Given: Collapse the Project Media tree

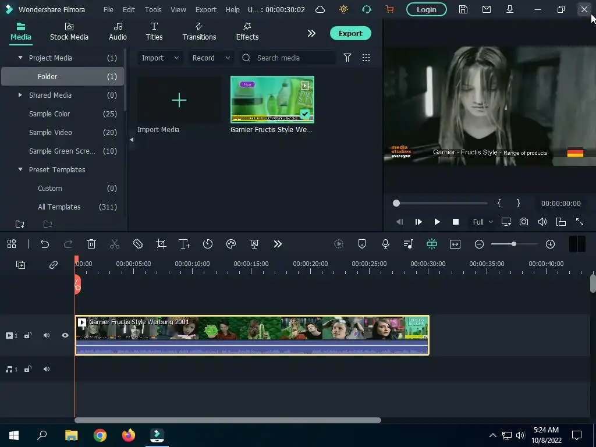Looking at the screenshot, I should [x=20, y=58].
